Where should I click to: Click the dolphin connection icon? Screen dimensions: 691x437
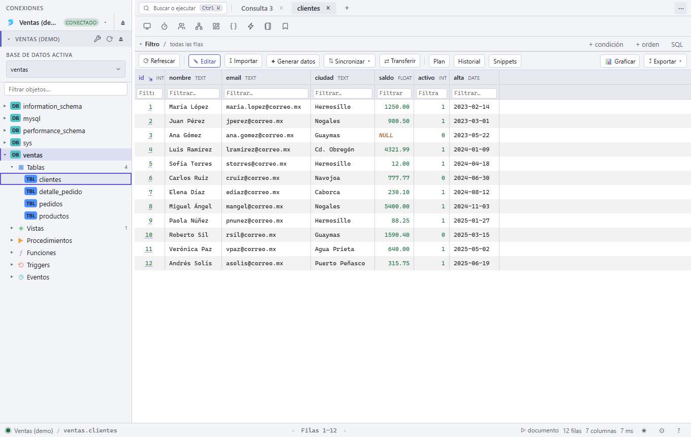coord(11,23)
